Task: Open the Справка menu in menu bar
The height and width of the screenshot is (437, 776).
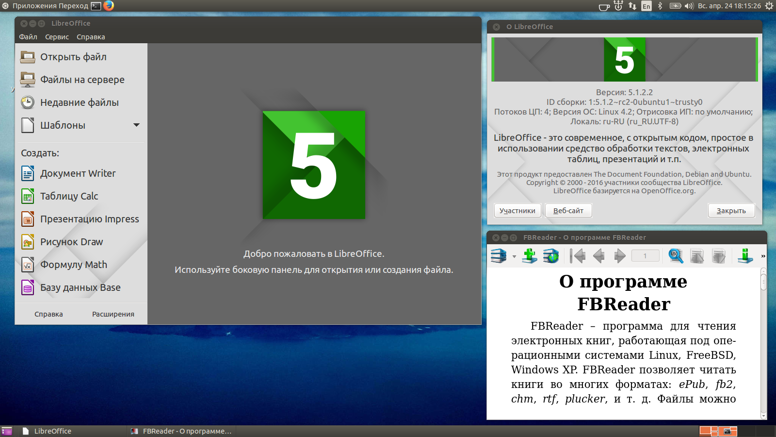Action: [x=91, y=37]
